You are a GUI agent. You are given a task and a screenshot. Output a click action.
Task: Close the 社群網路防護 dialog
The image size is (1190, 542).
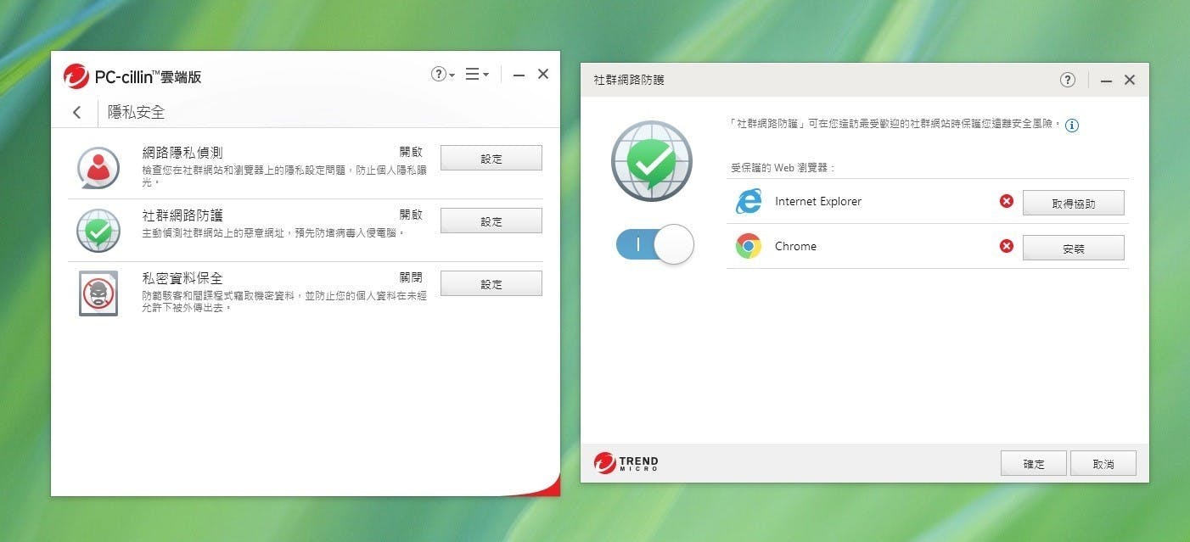1130,80
